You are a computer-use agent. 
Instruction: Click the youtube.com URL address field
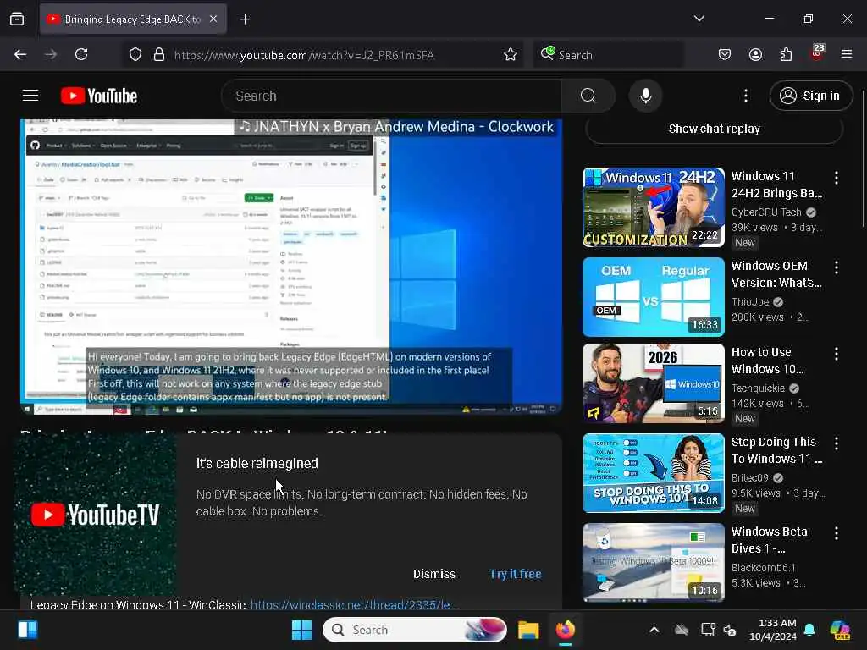click(x=304, y=55)
